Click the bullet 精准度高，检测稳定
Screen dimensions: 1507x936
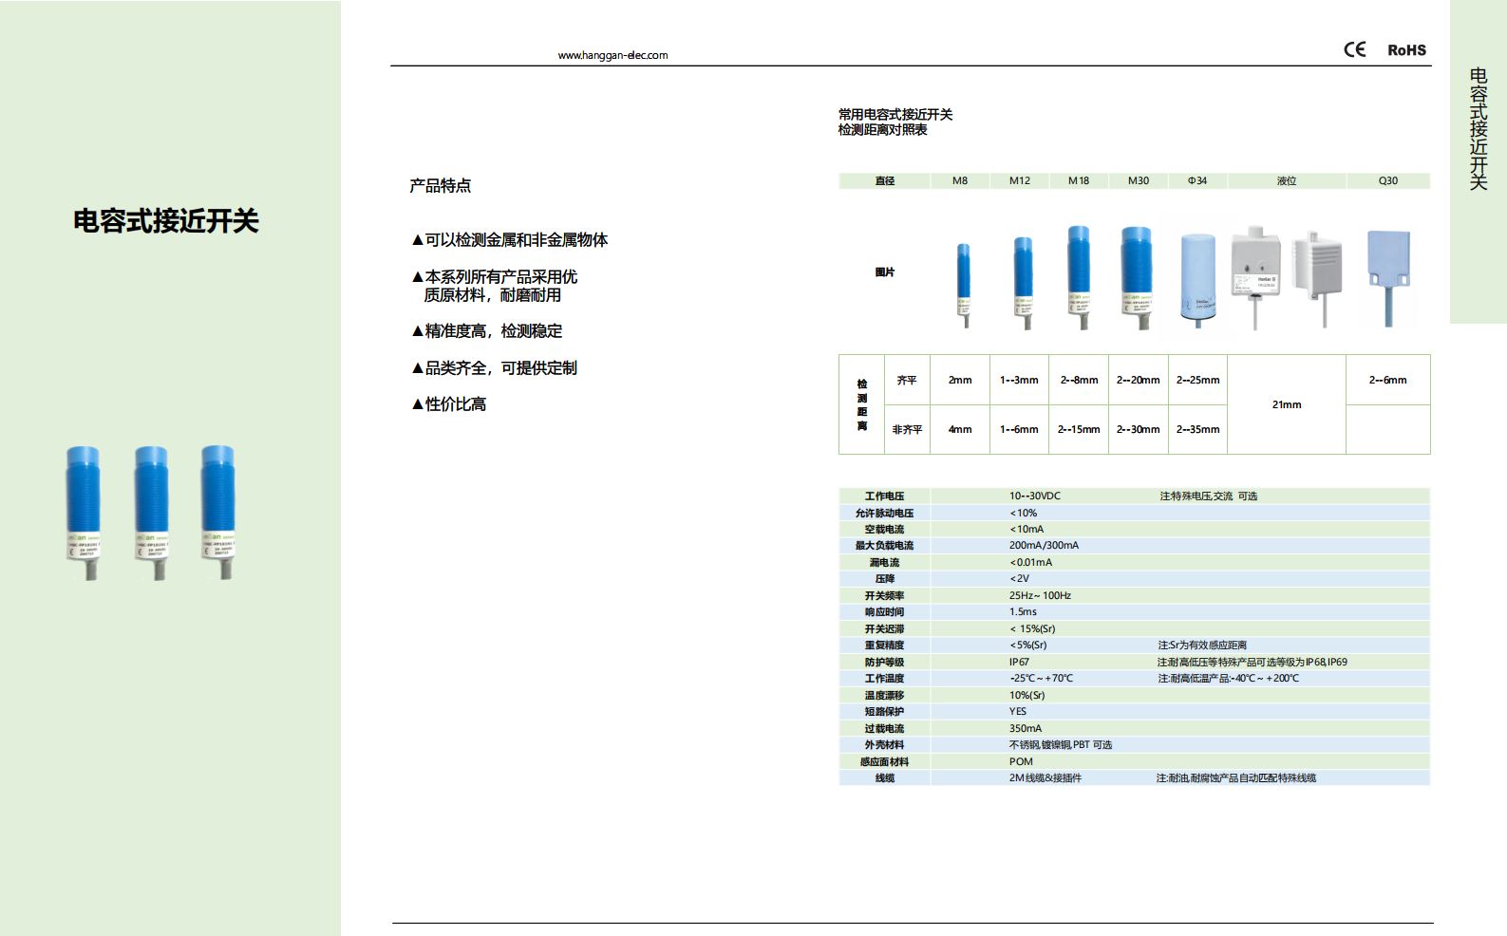(x=486, y=331)
